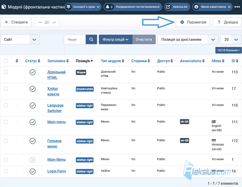Click the Joomla modules cube icon
Viewport: 242px width, 187px height.
coord(4,7)
